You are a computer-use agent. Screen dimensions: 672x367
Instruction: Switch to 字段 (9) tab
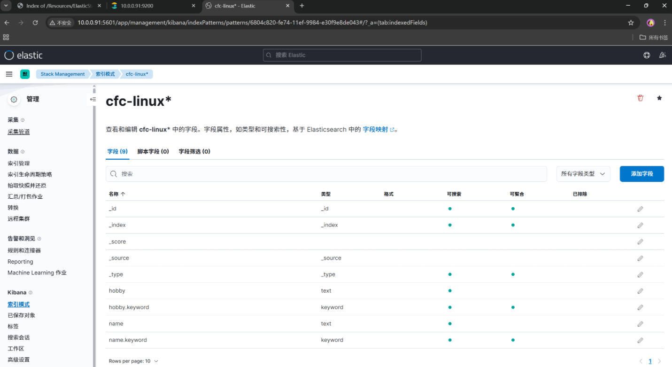click(117, 151)
